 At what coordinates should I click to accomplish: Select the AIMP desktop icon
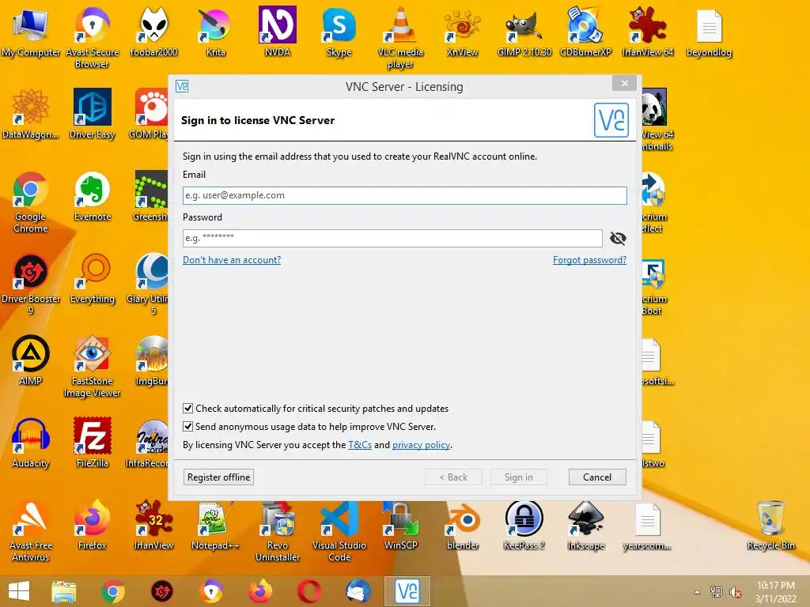[x=31, y=360]
